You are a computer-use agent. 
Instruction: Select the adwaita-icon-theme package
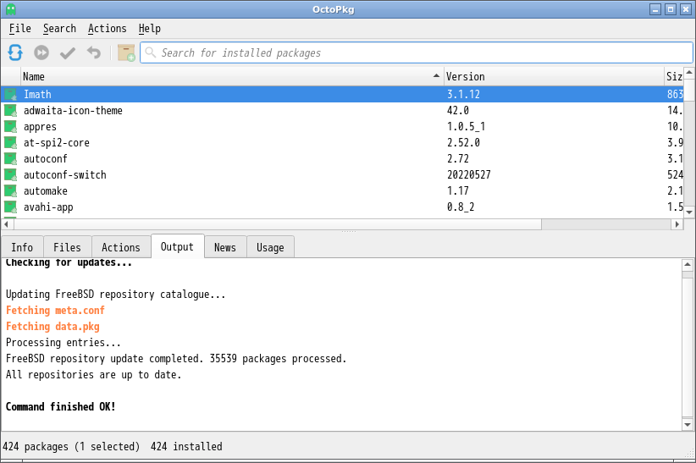[342, 110]
